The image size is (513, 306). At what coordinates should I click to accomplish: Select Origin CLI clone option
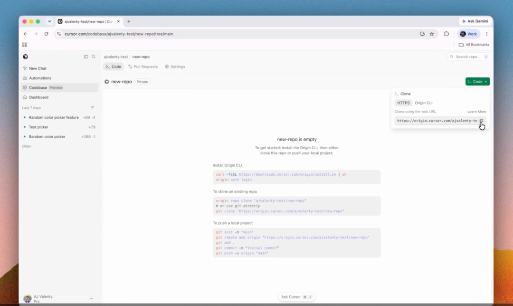tap(424, 103)
